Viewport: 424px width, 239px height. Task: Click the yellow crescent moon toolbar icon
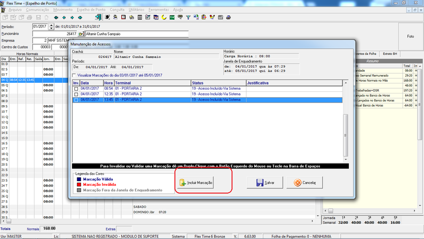coord(164,18)
